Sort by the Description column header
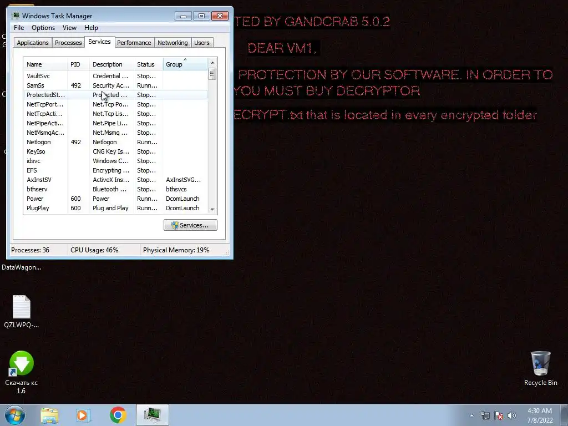Image resolution: width=568 pixels, height=426 pixels. (x=111, y=64)
